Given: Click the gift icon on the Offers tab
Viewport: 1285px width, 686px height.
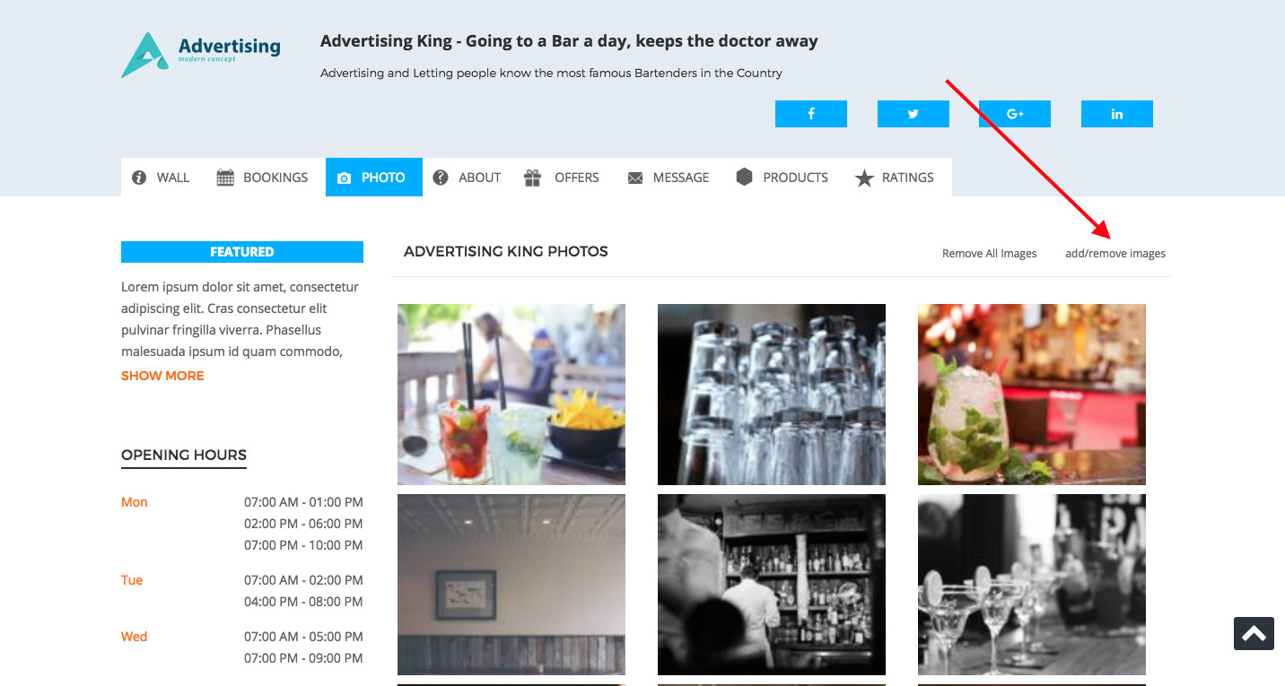Looking at the screenshot, I should [x=533, y=177].
